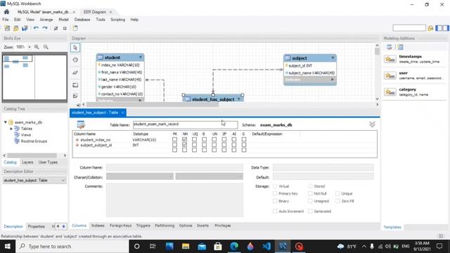The image size is (450, 253).
Task: Check the Auto Increment option
Action: click(x=275, y=212)
